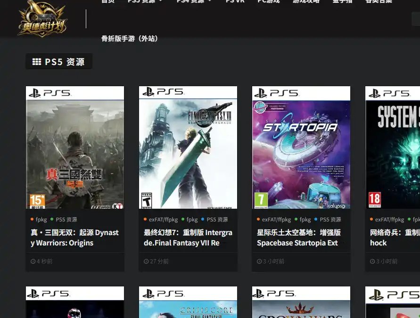This screenshot has height=318, width=420.
Task: Click the Kalypso publisher logo on the Startopia cover
Action: (336, 206)
